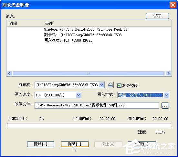Click the horizontal scrollbar thumb in message list
Image resolution: width=178 pixels, height=157 pixels.
pos(88,73)
